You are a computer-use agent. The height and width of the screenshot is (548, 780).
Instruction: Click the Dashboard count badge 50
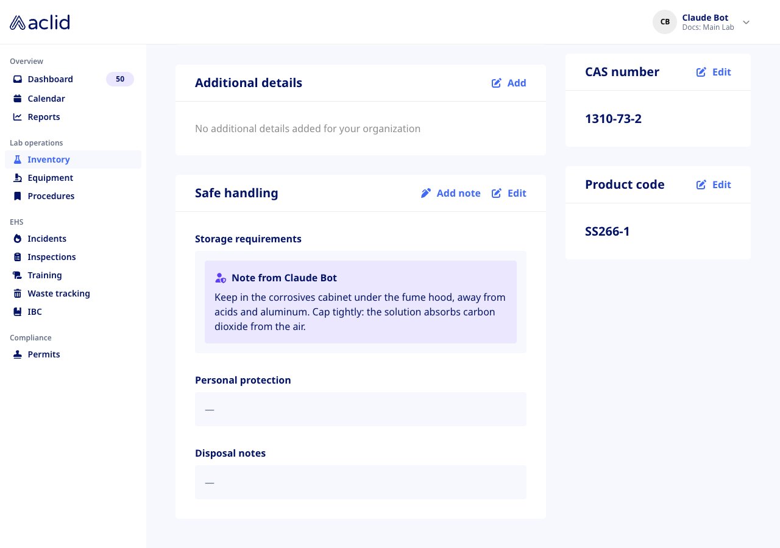120,79
